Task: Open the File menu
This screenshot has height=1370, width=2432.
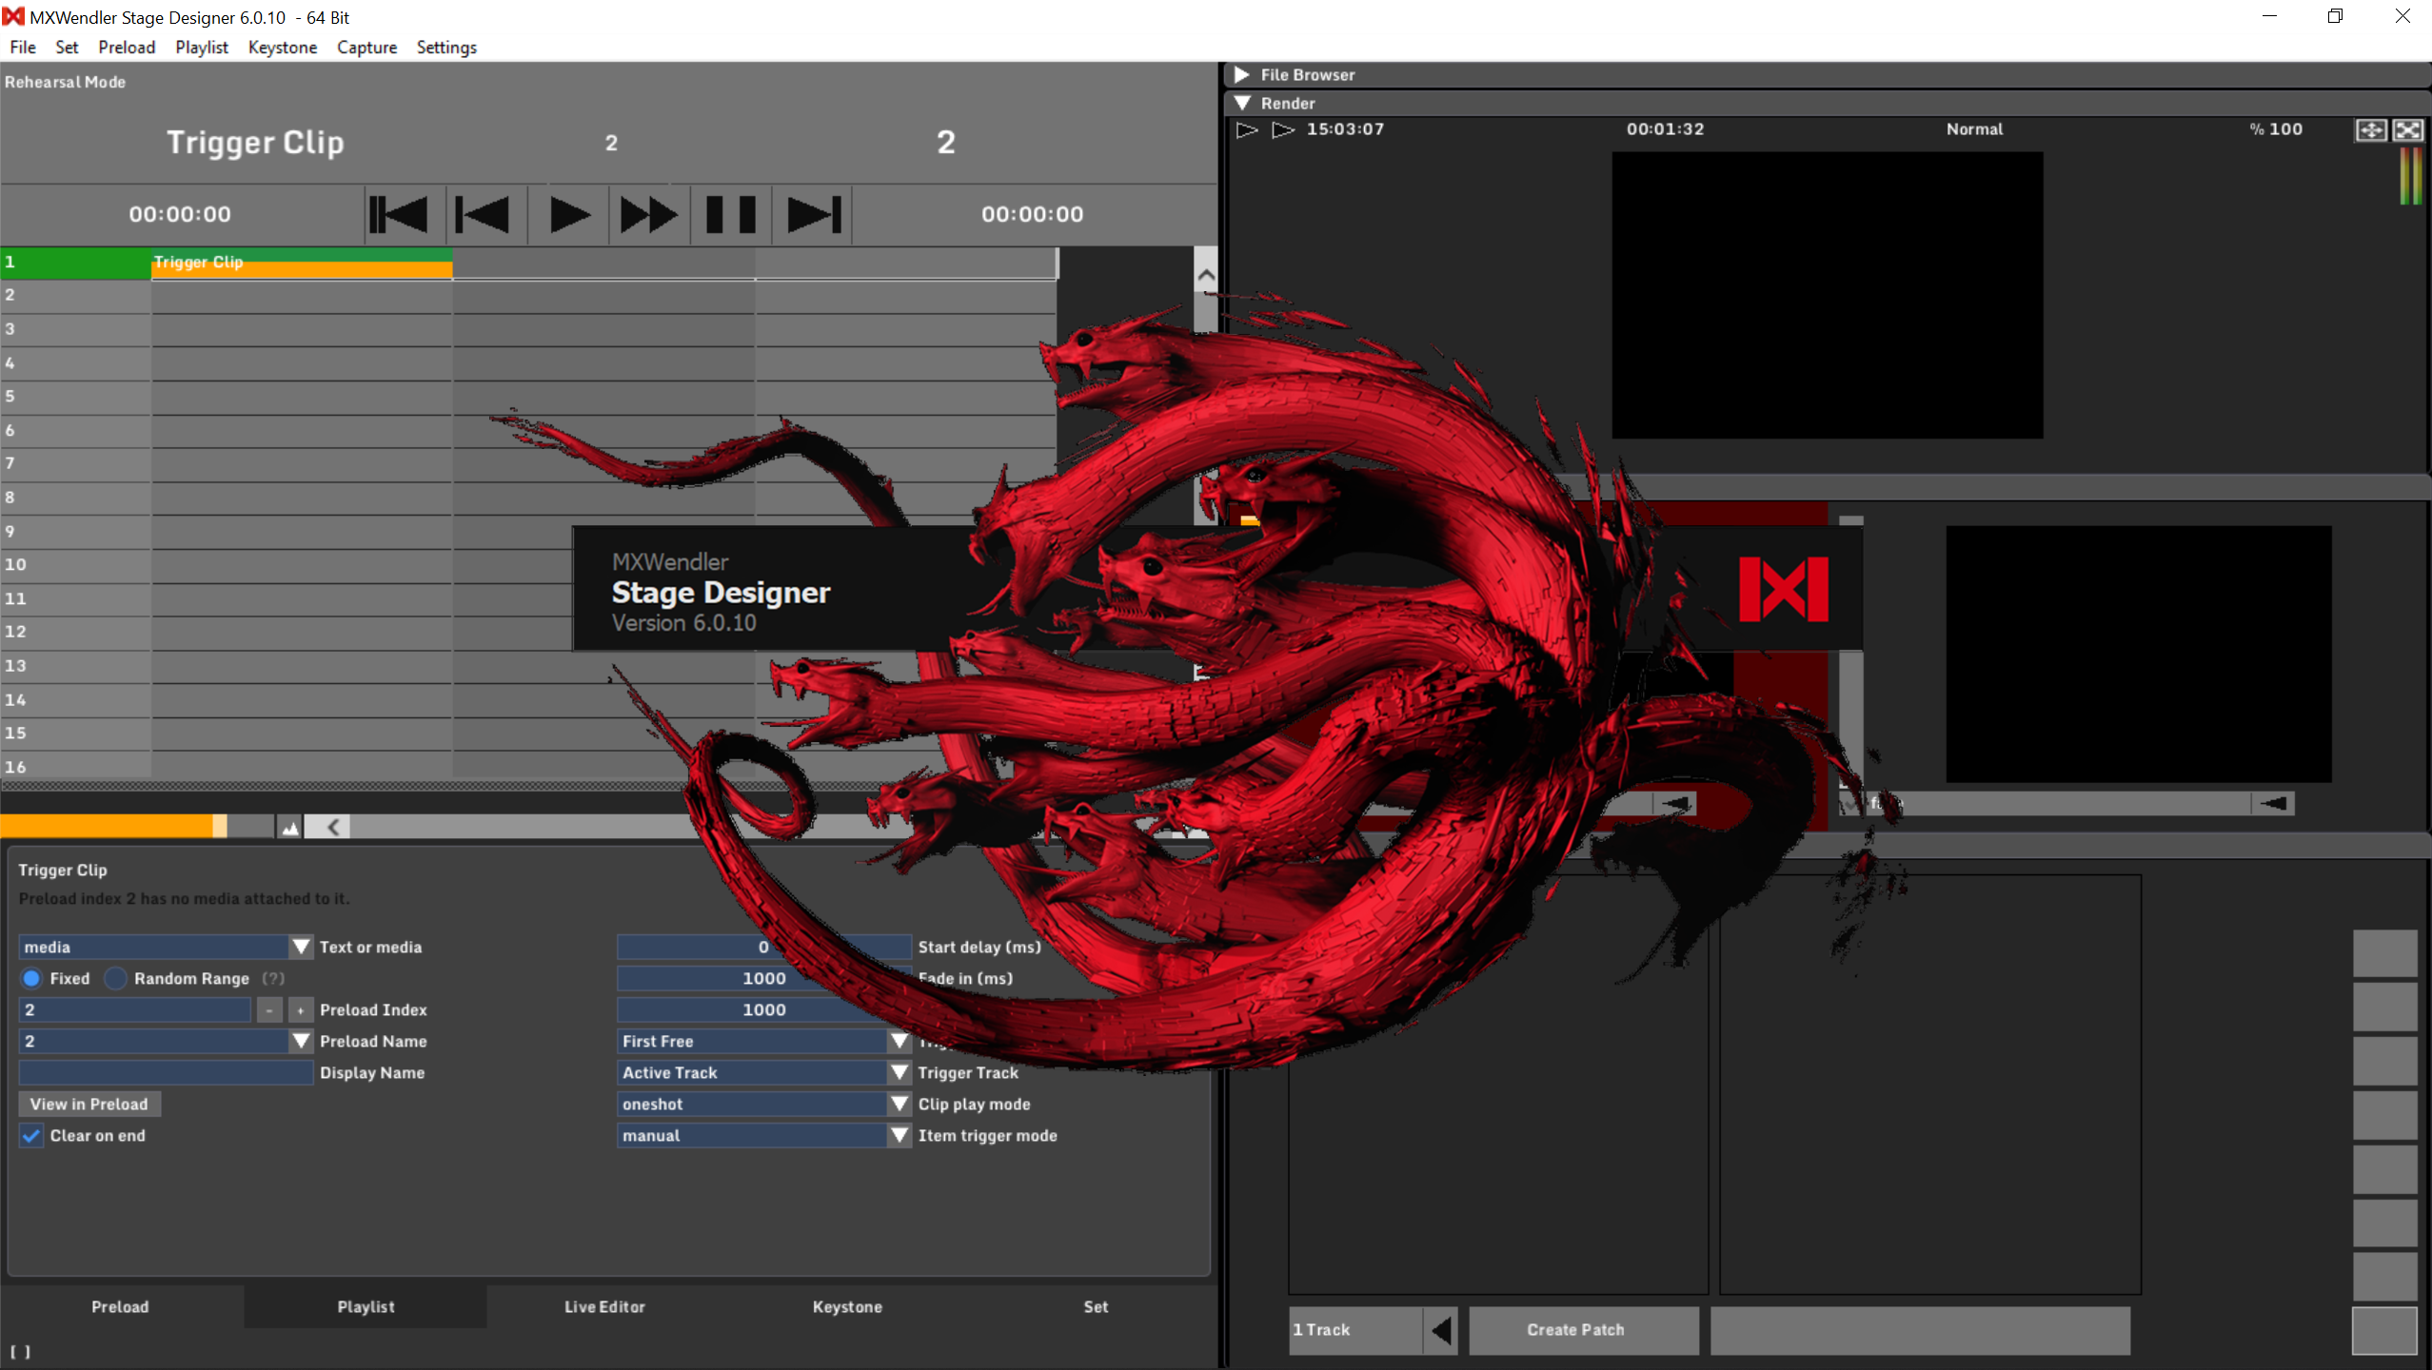Action: tap(23, 47)
